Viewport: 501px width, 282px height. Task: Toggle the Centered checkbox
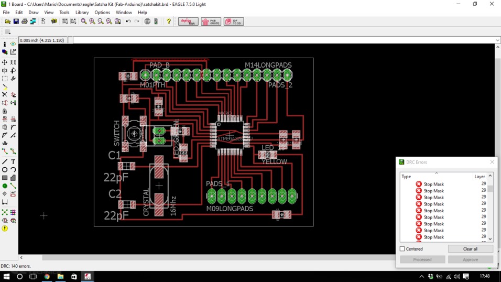click(402, 249)
